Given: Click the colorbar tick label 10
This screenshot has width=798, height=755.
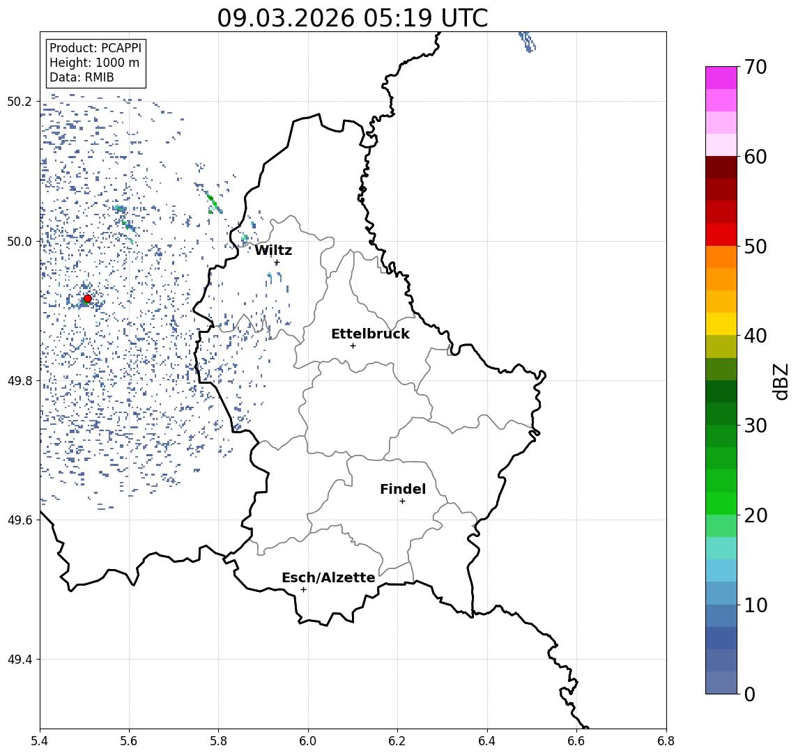Looking at the screenshot, I should (x=755, y=605).
